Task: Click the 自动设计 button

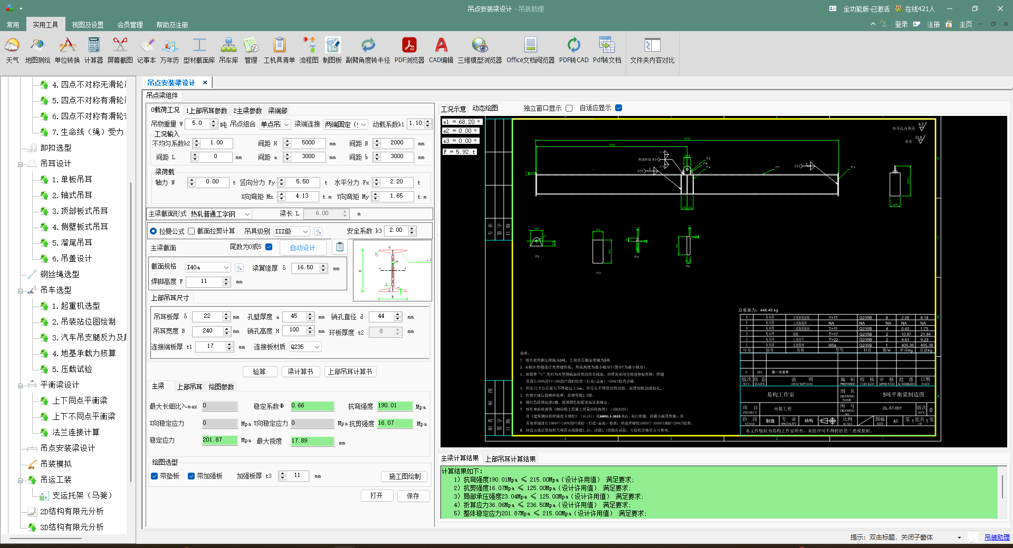Action: tap(302, 248)
